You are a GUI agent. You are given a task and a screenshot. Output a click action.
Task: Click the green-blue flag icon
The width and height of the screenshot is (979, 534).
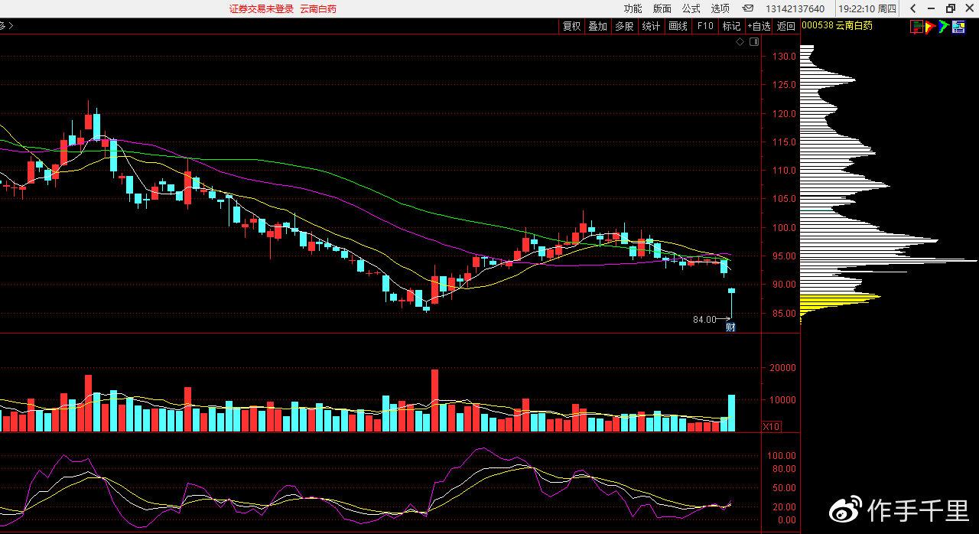[944, 26]
